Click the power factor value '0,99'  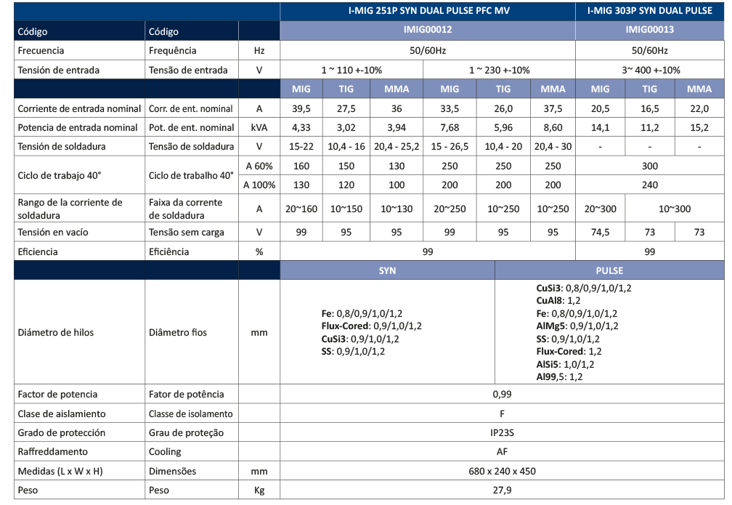[502, 395]
